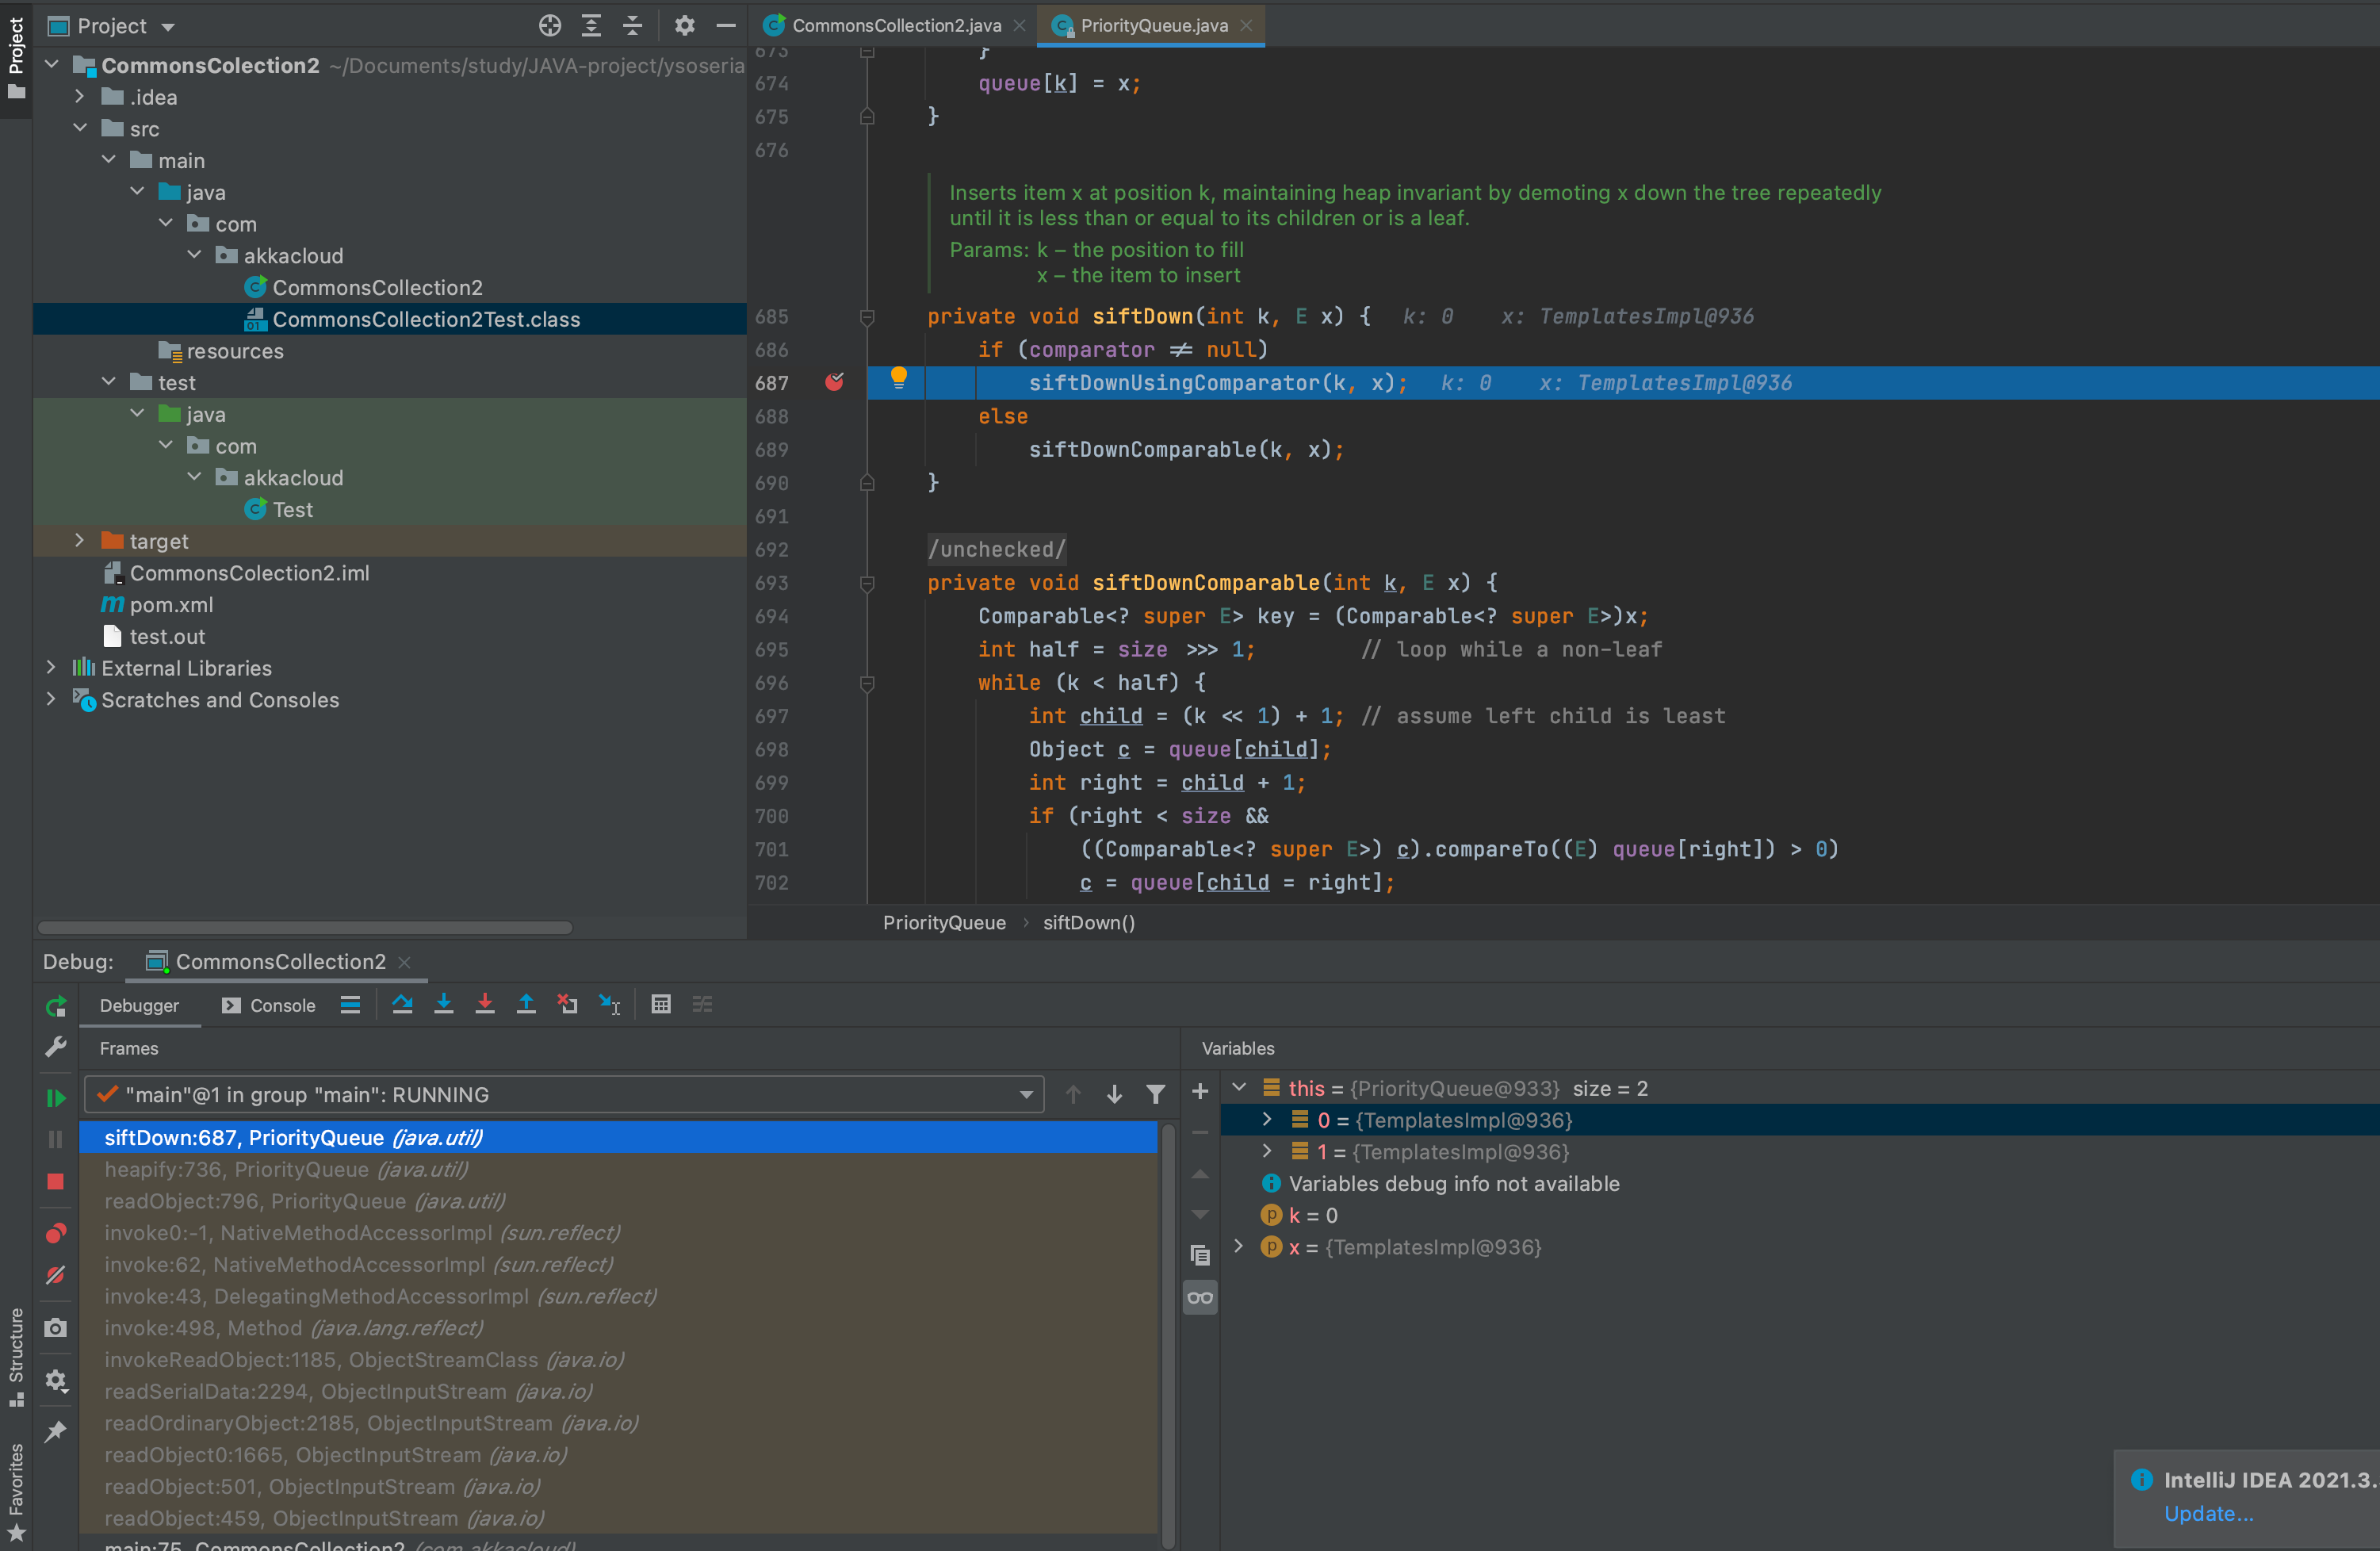Toggle Mute Breakpoints icon
The width and height of the screenshot is (2380, 1551).
coord(56,1275)
